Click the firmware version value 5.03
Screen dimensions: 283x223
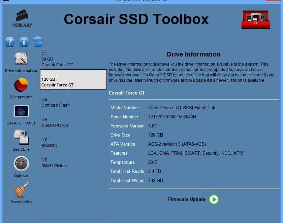pos(152,126)
